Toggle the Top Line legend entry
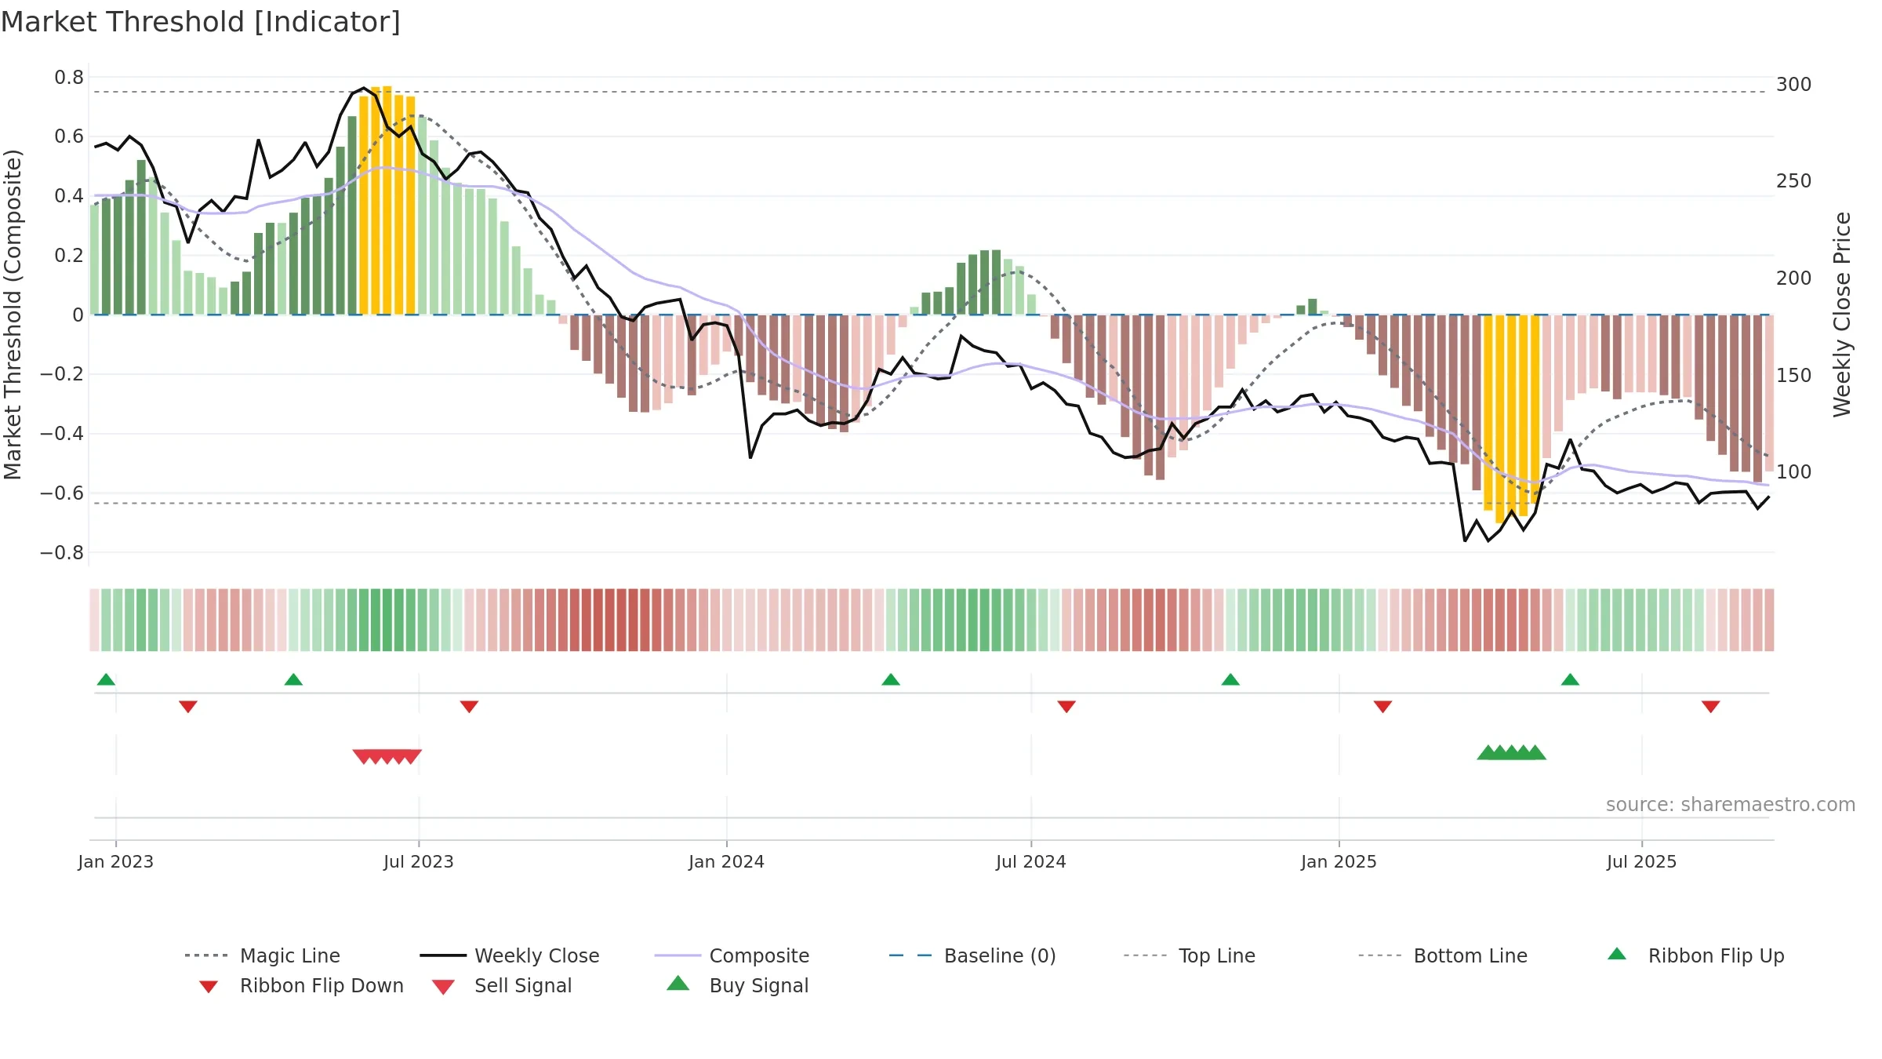1882x1059 pixels. pos(1190,955)
